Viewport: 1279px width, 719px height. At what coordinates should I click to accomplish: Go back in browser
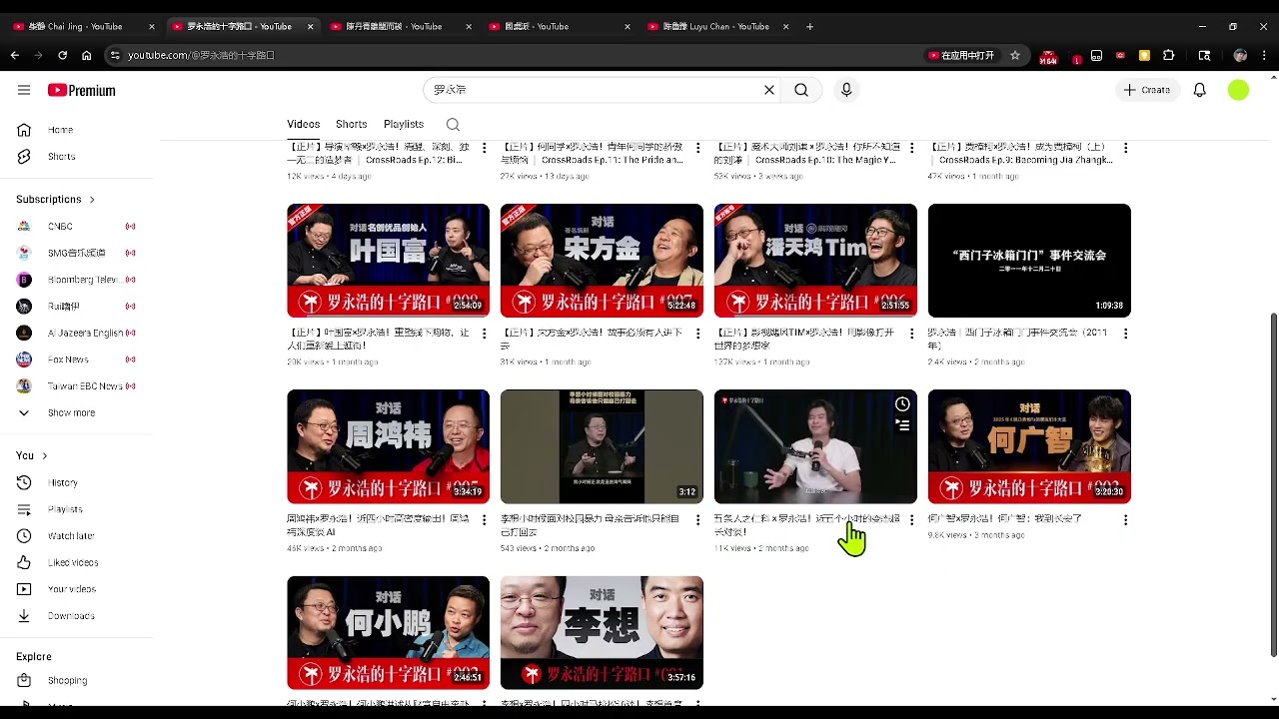[14, 55]
